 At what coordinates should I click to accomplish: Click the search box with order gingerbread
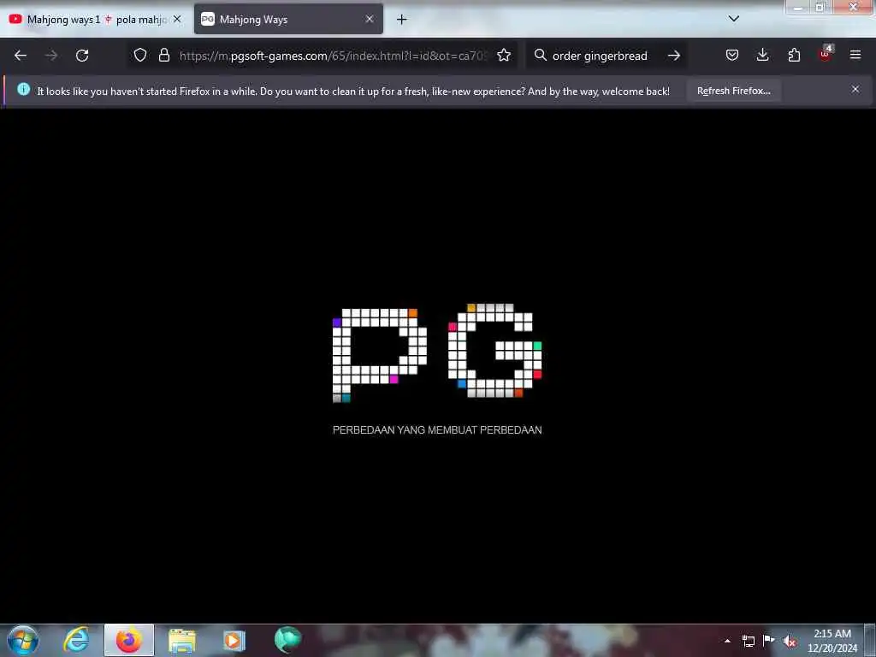(607, 56)
